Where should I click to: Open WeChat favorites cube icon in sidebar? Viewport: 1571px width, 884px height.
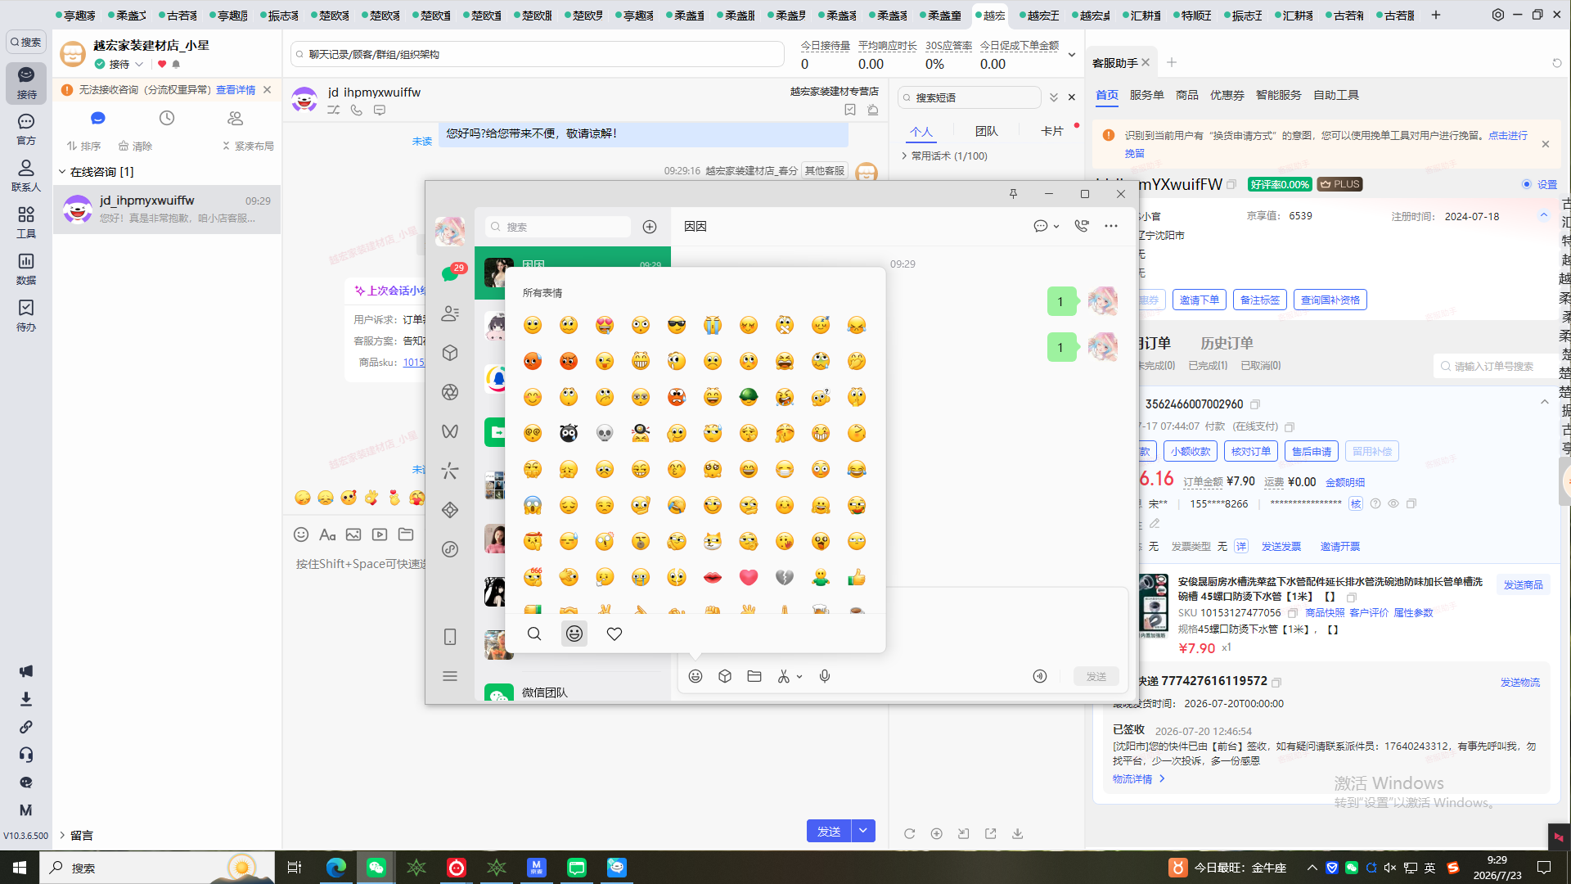point(450,353)
